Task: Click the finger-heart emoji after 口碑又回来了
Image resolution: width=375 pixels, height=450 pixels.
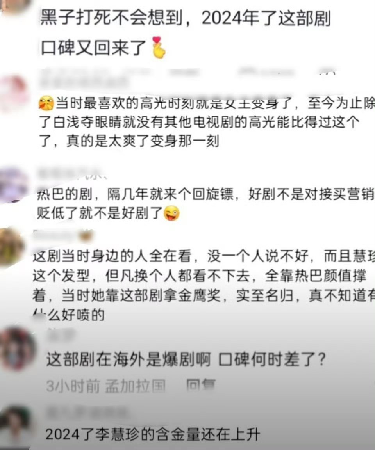Action: tap(159, 48)
